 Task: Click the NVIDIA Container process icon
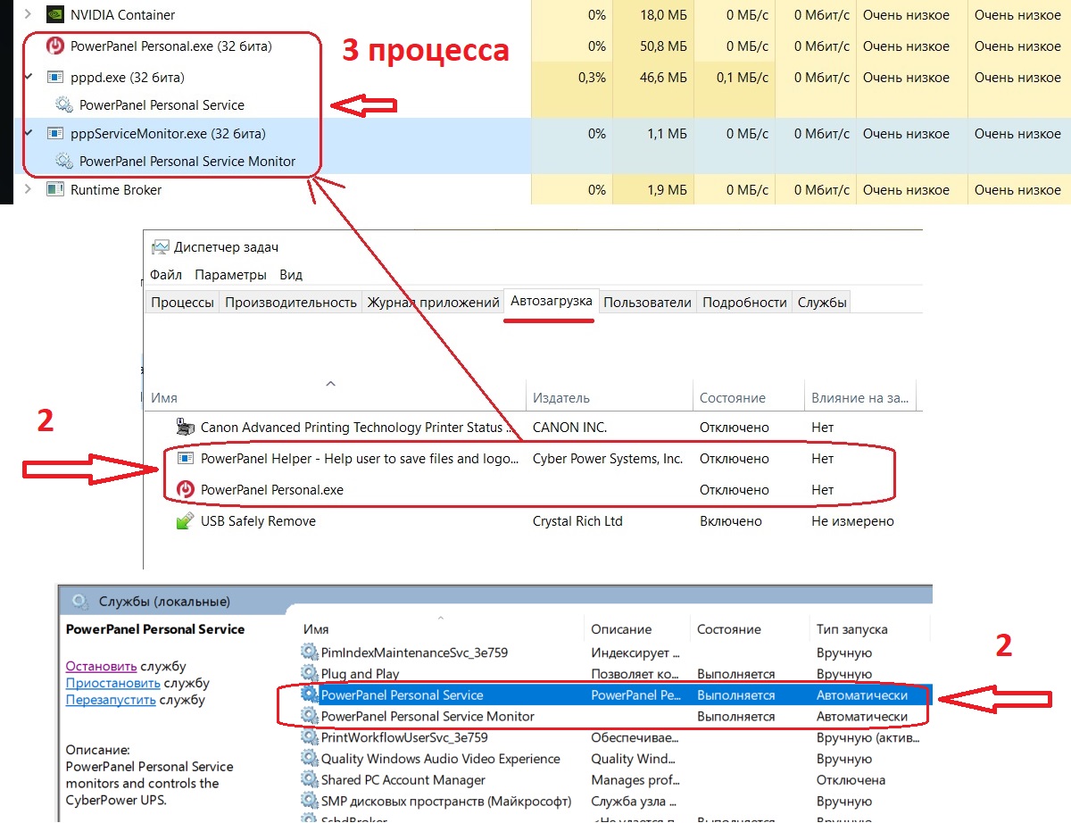pos(55,14)
